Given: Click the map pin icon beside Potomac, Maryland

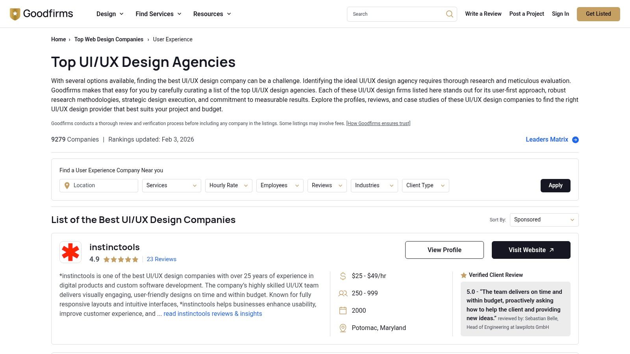Looking at the screenshot, I should 342,328.
